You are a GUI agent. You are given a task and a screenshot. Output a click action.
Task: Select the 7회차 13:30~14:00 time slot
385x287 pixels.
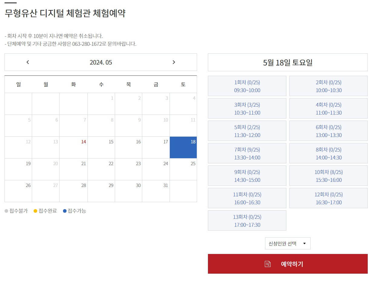[247, 153]
